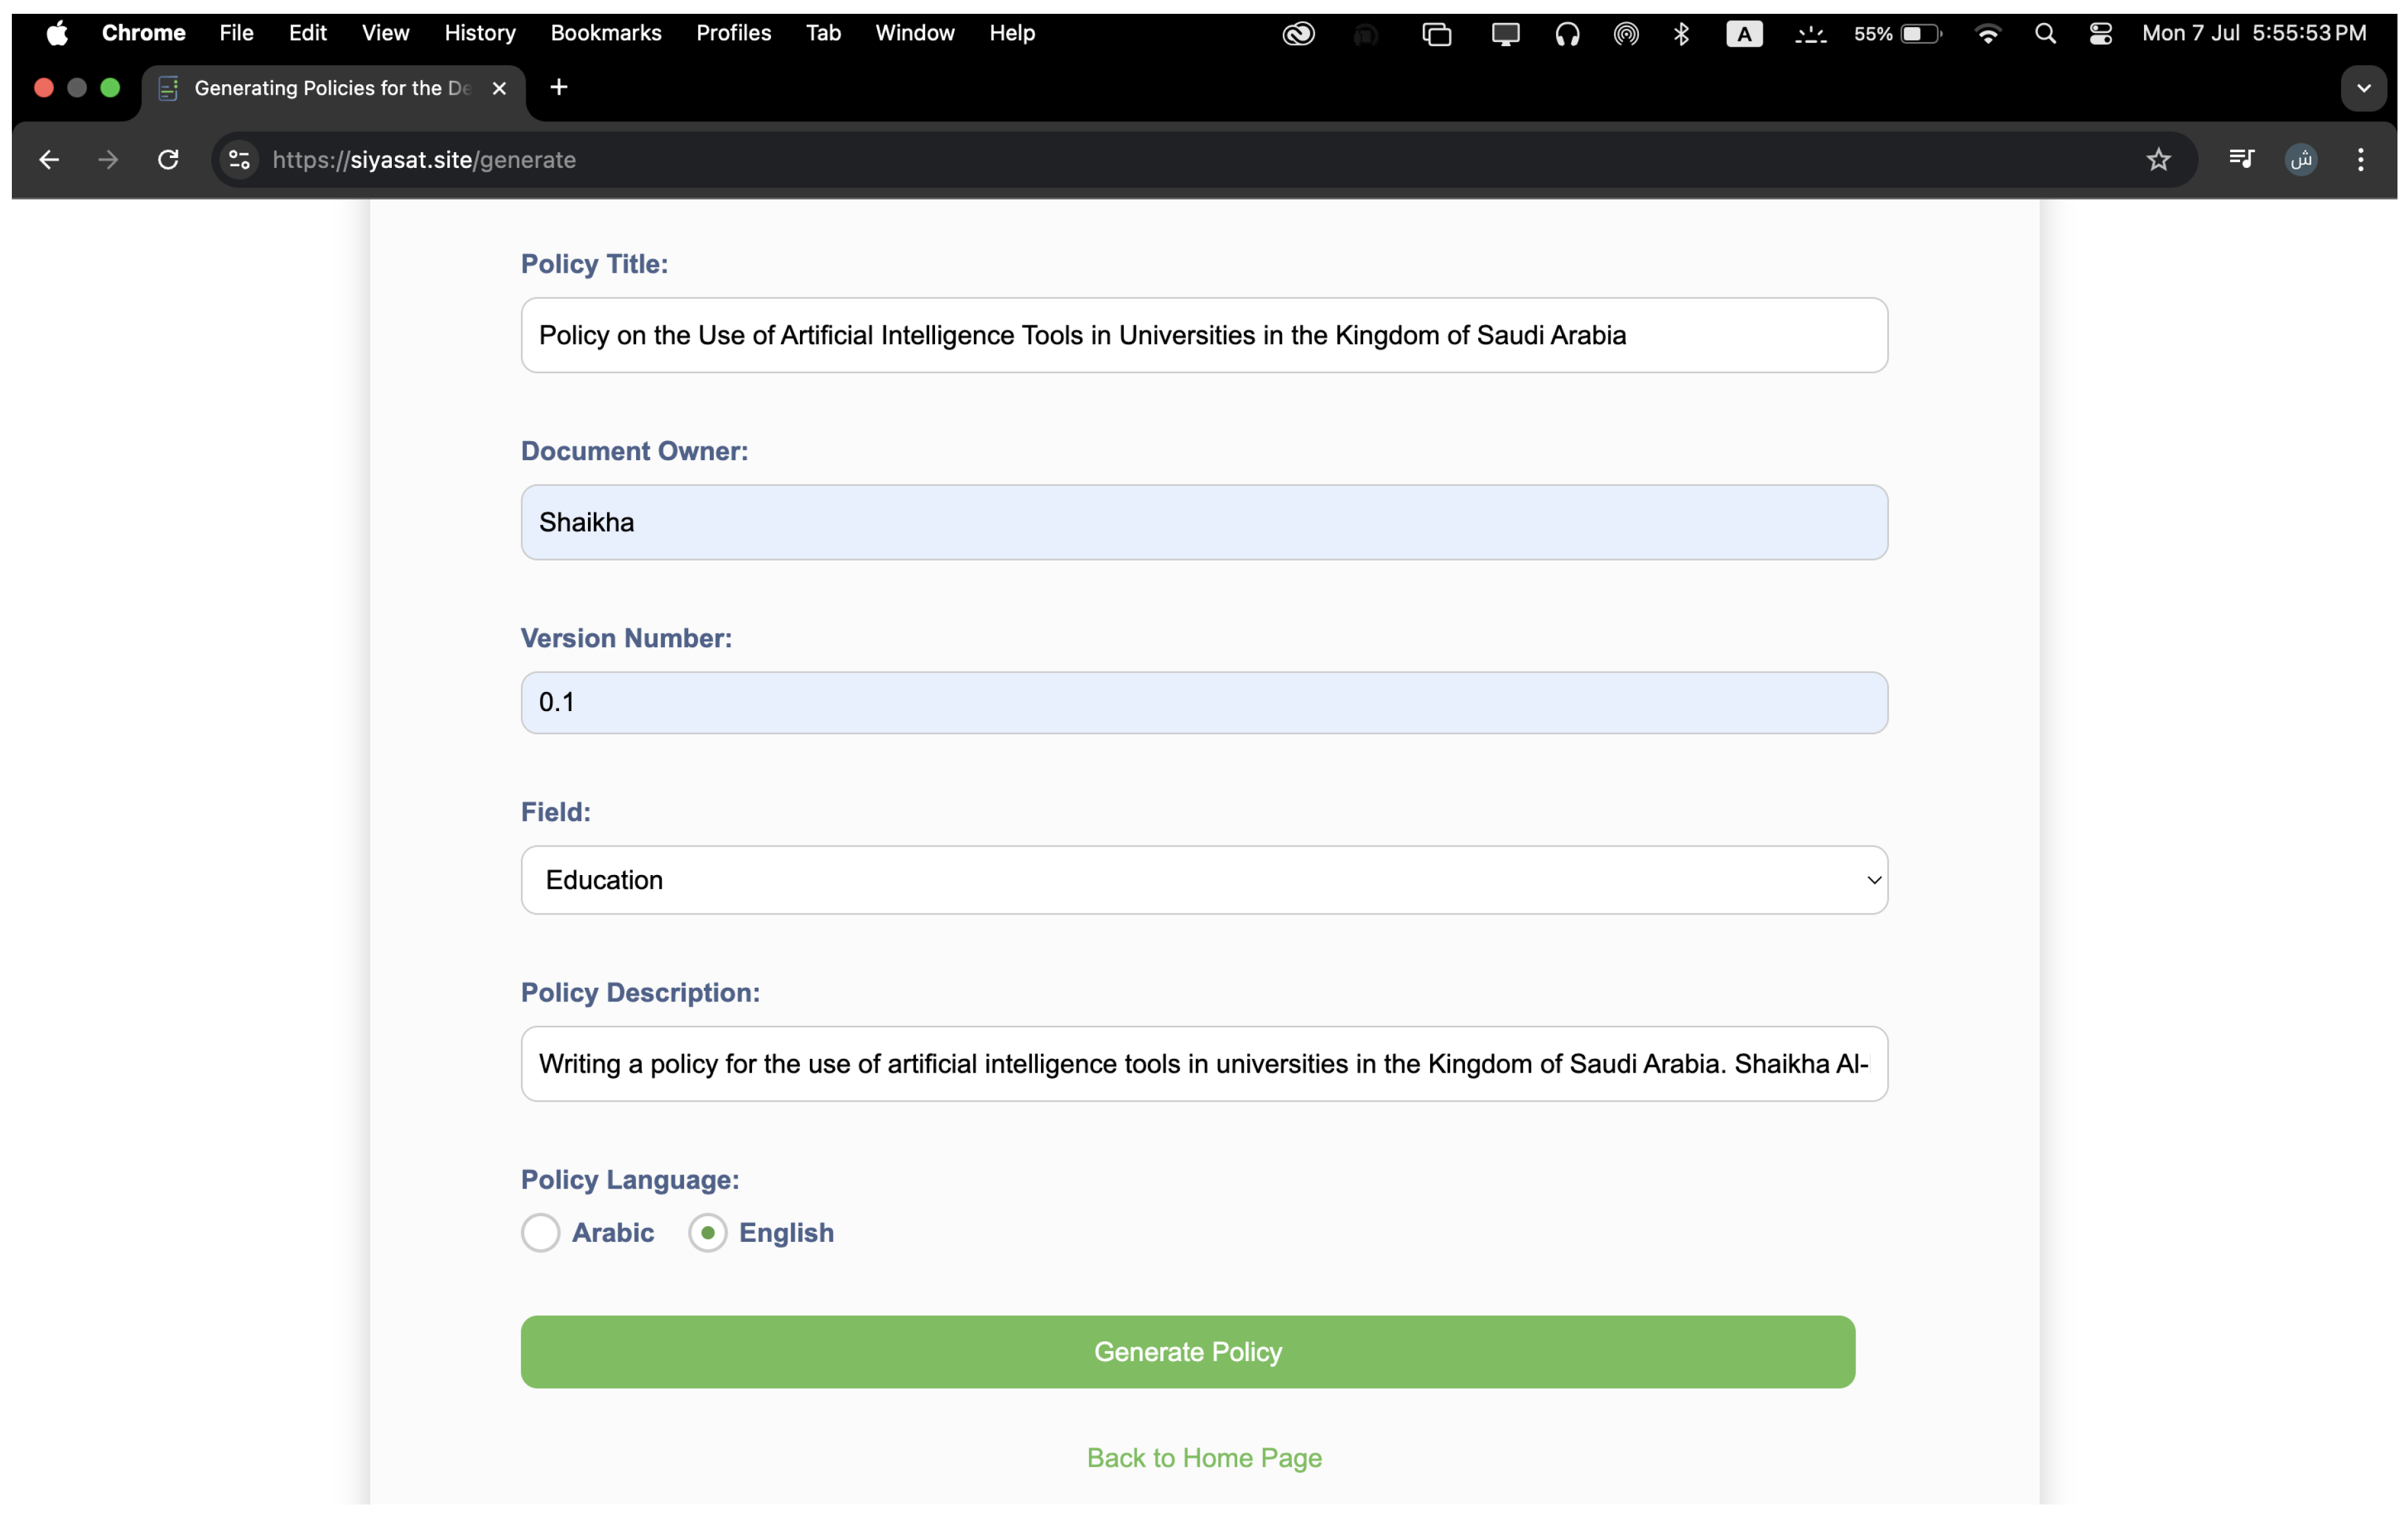Click the Generate Policy button
2408x1519 pixels.
coord(1187,1352)
